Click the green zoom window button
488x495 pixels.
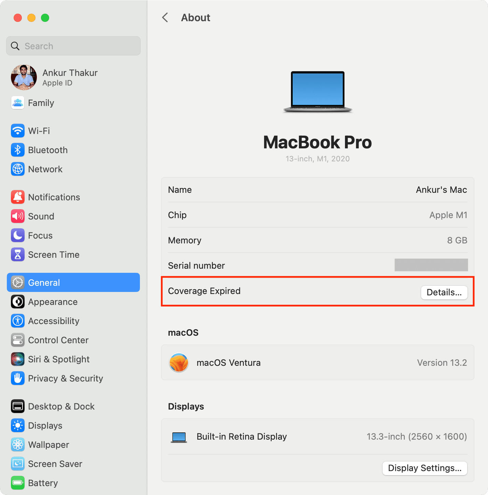click(x=45, y=18)
